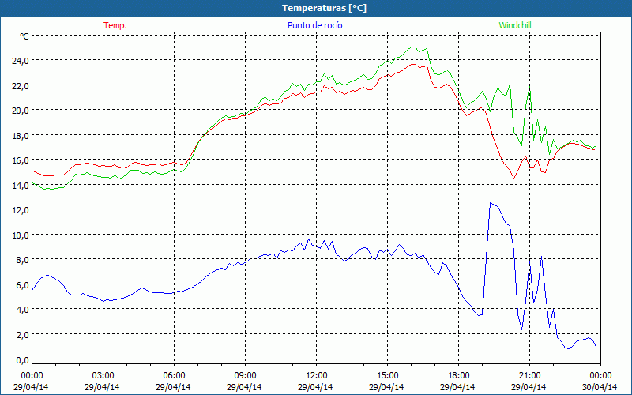Click the 09:00 time axis label

coord(245,376)
